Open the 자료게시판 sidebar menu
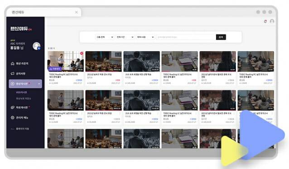Image resolution: width=289 pixels, height=169 pixels. pyautogui.click(x=20, y=108)
